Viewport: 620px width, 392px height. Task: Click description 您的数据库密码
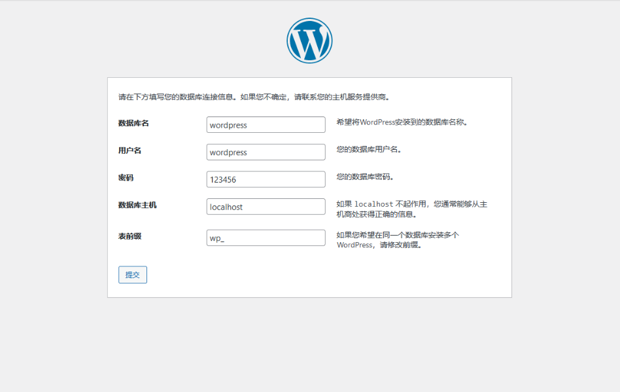(x=365, y=177)
